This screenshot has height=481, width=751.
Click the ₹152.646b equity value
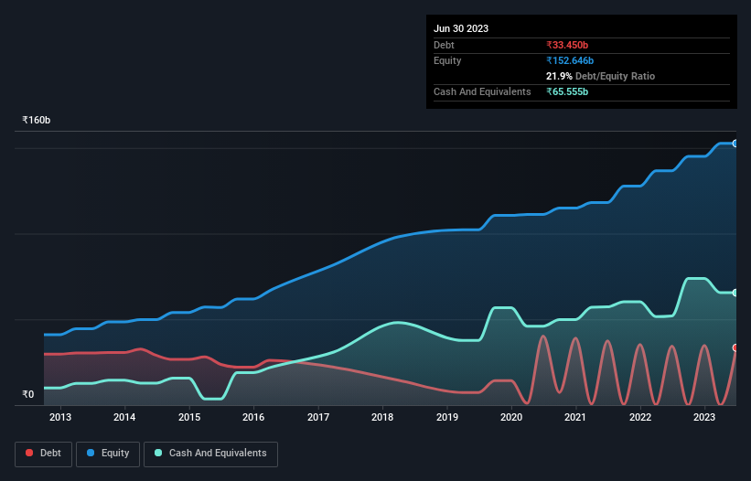click(x=570, y=60)
